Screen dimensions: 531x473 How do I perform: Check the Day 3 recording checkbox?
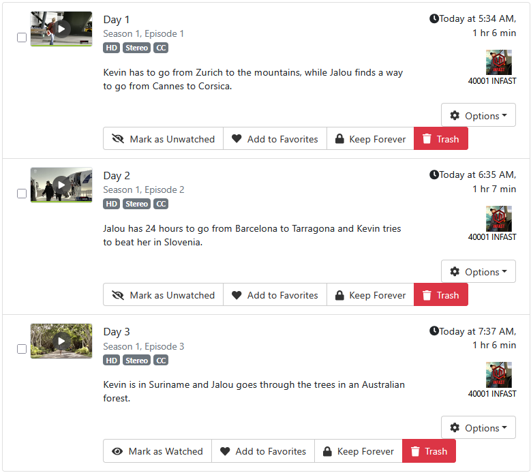(x=22, y=349)
